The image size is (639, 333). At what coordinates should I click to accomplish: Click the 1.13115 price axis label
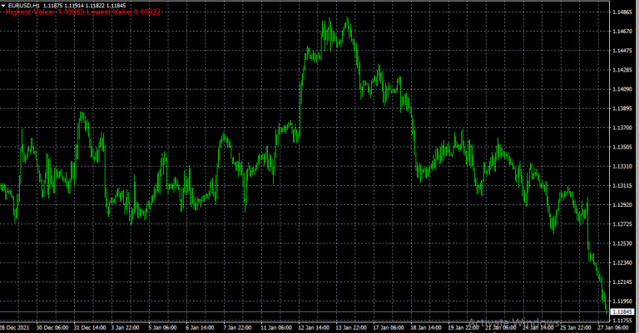pyautogui.click(x=622, y=186)
